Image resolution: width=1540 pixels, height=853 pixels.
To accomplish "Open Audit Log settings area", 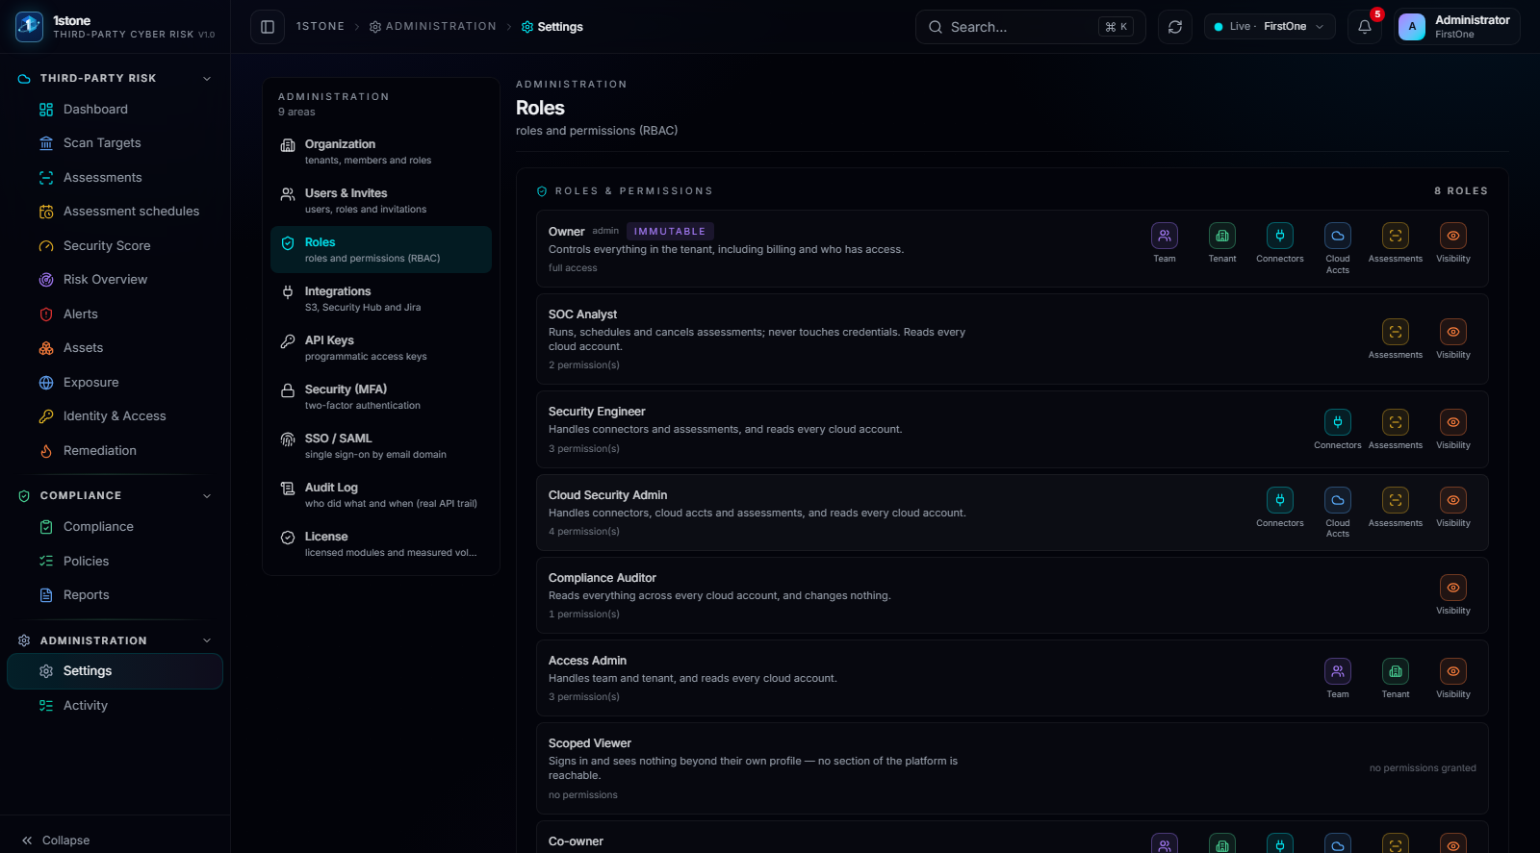I will coord(381,495).
